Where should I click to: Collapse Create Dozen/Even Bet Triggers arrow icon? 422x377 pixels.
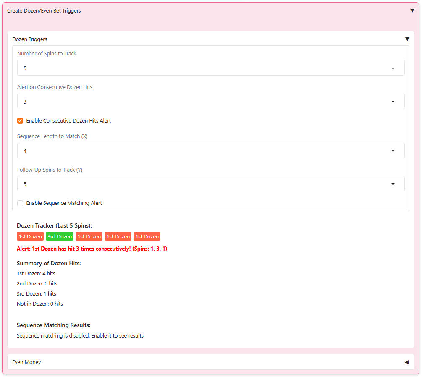click(x=412, y=11)
